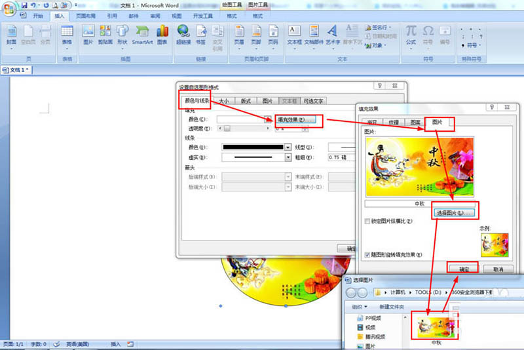Image resolution: width=524 pixels, height=350 pixels.
Task: Open the dash style (虚实) dropdown
Action: pos(288,157)
